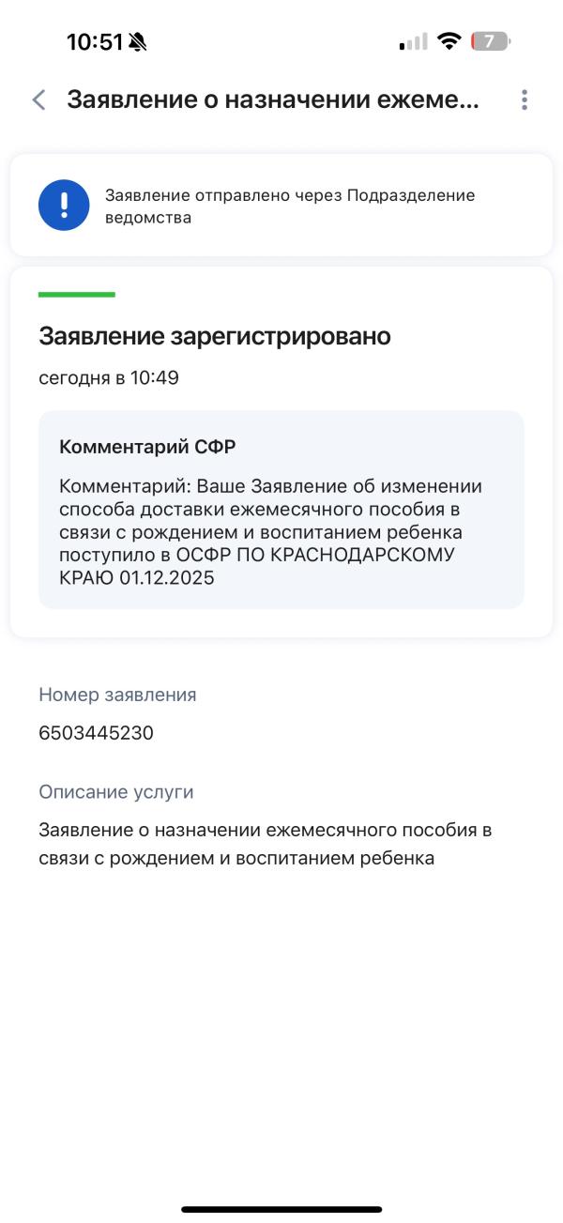This screenshot has width=563, height=1223.
Task: Tap the page title 'Заявление о назначении ежеме...'
Action: [x=272, y=100]
